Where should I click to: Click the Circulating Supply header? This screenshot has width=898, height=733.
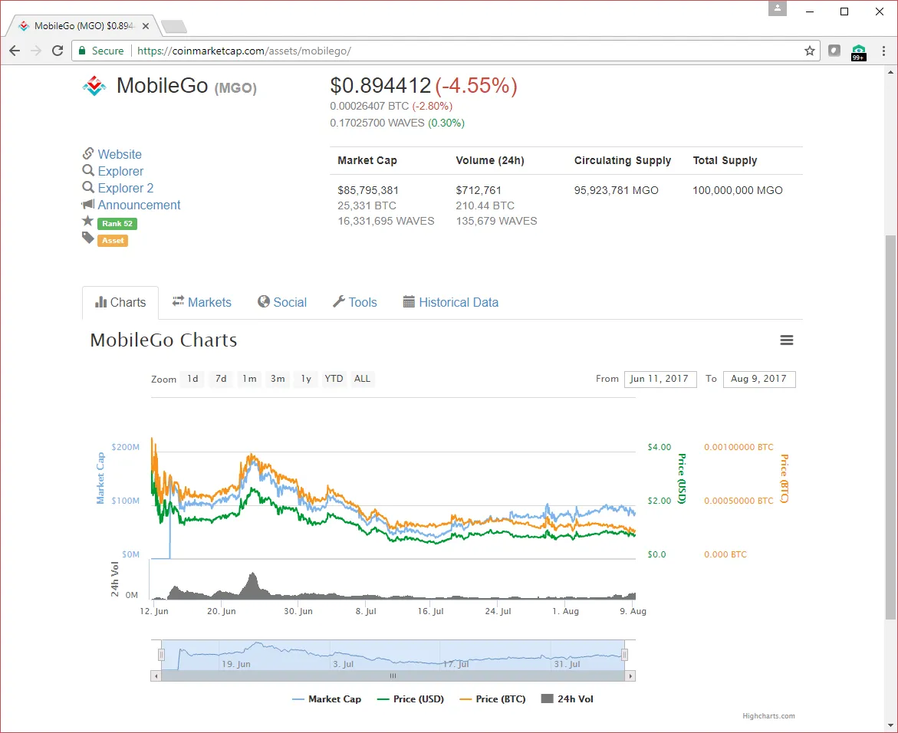[623, 160]
